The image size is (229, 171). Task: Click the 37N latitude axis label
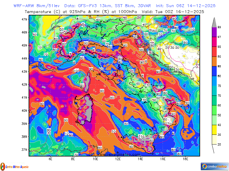(x=24, y=150)
